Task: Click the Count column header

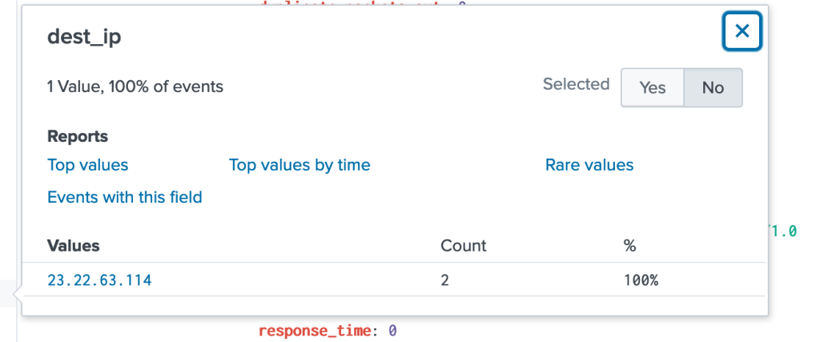Action: click(x=464, y=245)
